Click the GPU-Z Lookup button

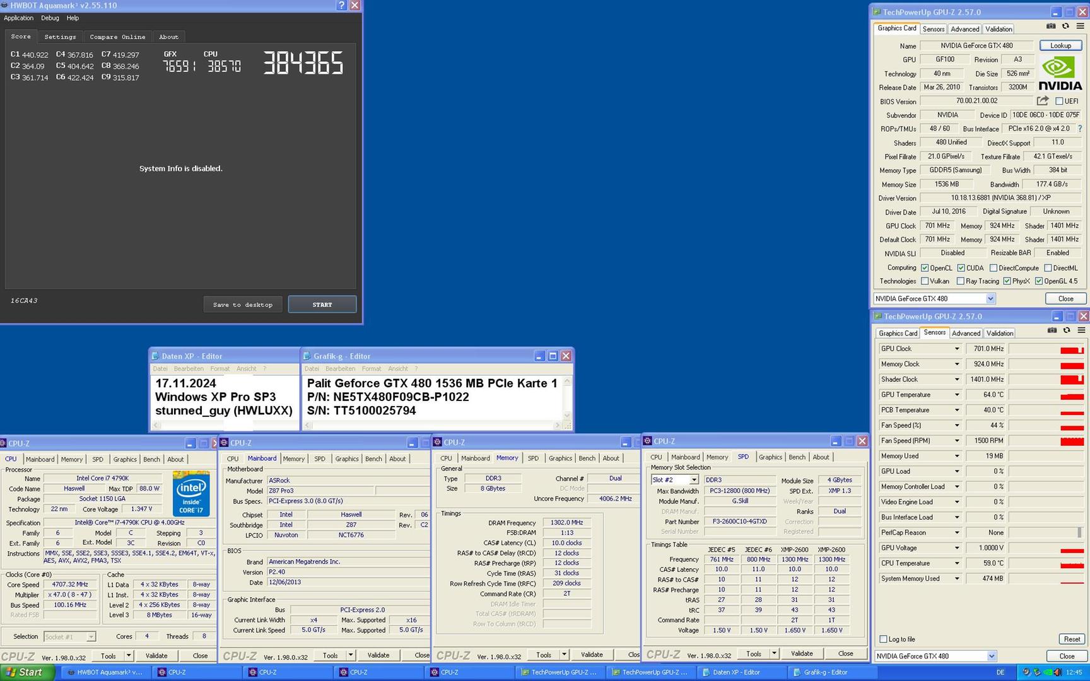click(1060, 45)
